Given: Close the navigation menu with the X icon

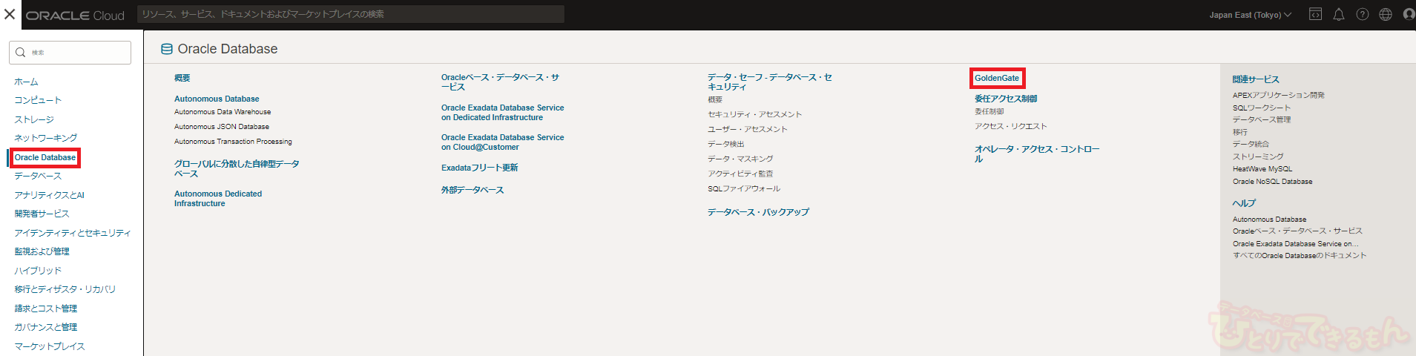Looking at the screenshot, I should point(10,14).
